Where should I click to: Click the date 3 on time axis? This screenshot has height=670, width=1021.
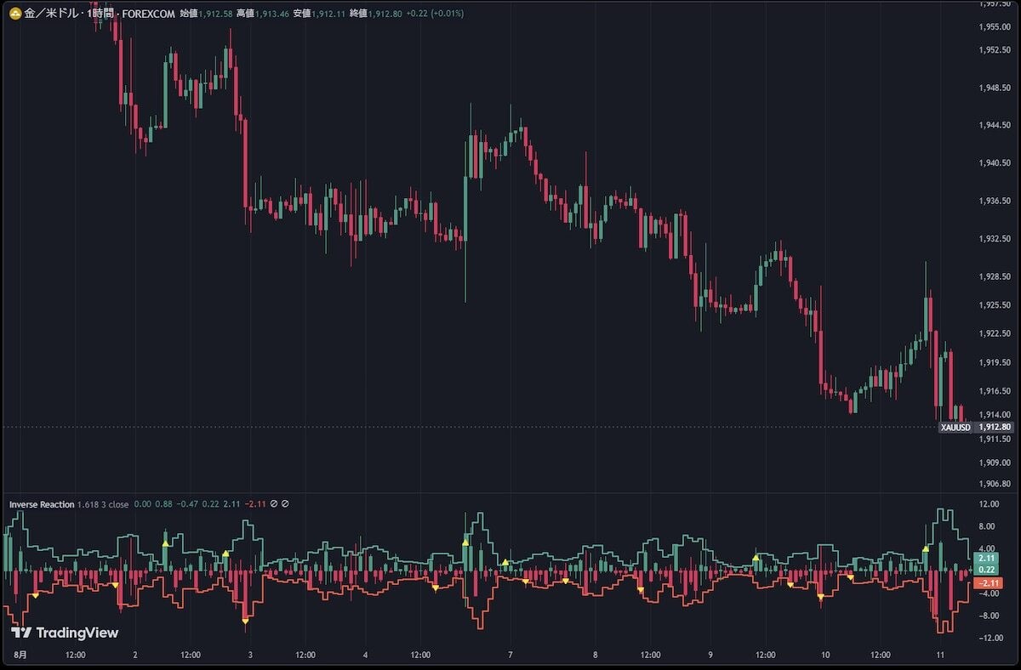tap(249, 655)
